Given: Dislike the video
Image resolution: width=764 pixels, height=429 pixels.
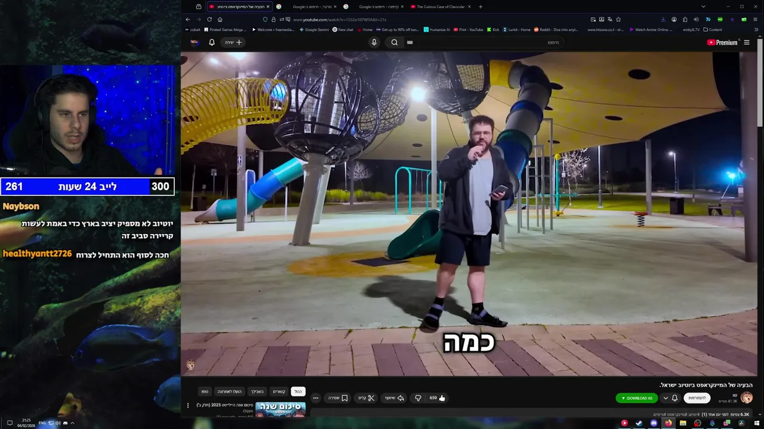Looking at the screenshot, I should pos(418,398).
